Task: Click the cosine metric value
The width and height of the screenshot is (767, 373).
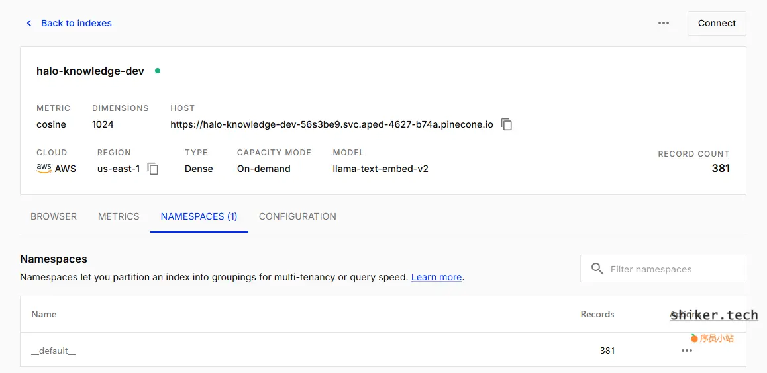Action: [x=52, y=124]
